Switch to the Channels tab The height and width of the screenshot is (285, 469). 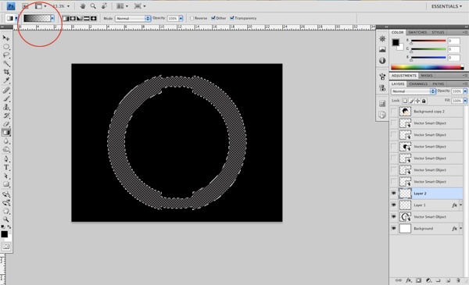(x=418, y=84)
